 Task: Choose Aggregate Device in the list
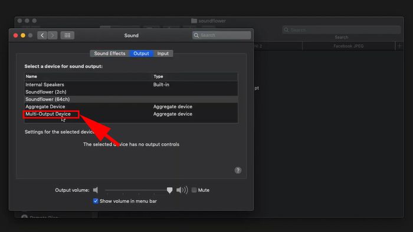coord(131,107)
